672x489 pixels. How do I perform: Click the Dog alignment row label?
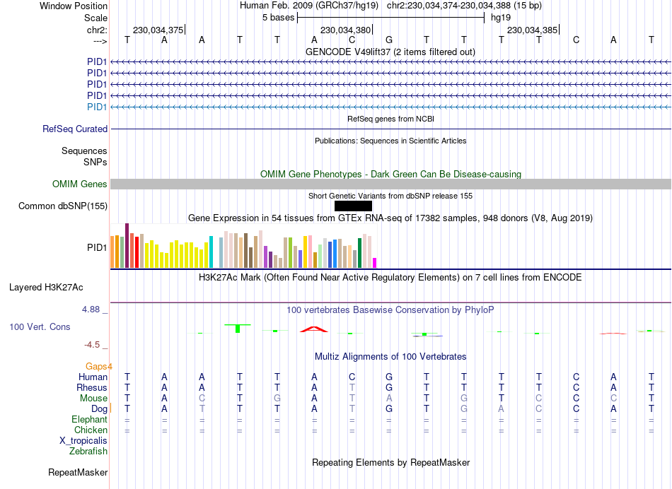coord(99,409)
